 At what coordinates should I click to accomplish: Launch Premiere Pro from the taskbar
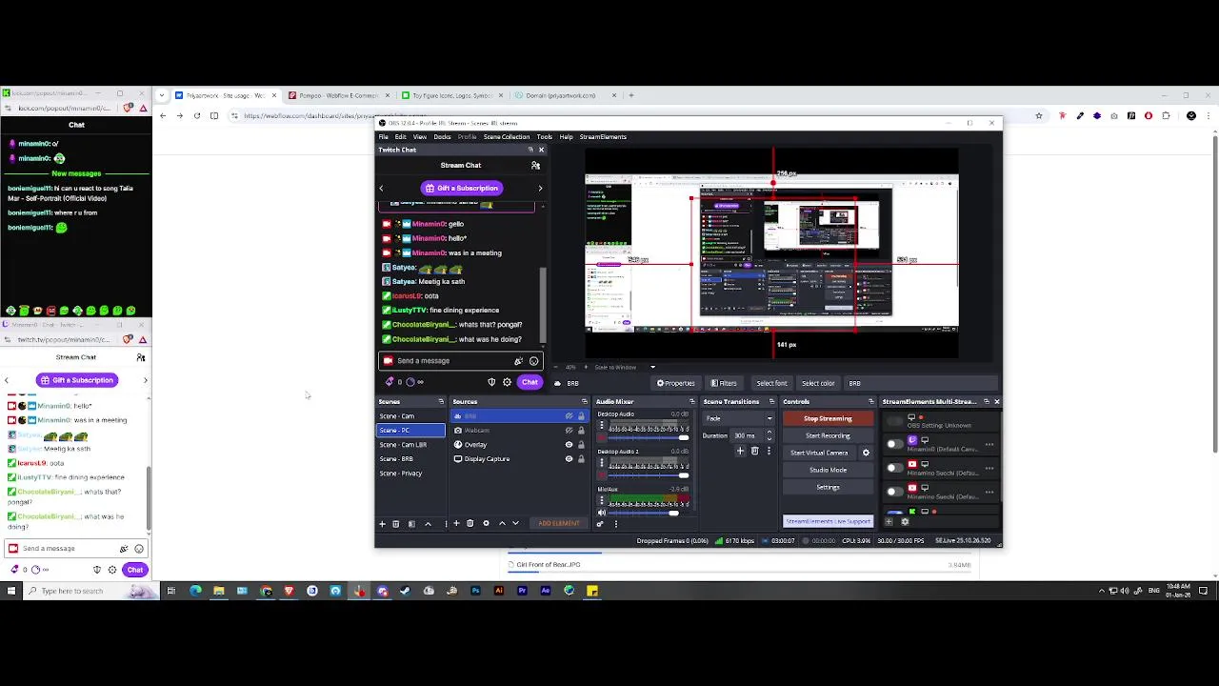pyautogui.click(x=522, y=591)
